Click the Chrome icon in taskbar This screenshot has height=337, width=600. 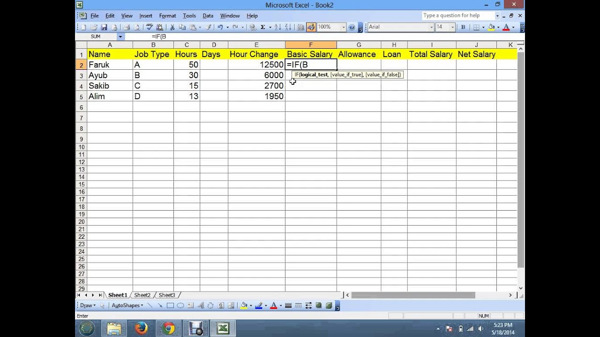[168, 329]
